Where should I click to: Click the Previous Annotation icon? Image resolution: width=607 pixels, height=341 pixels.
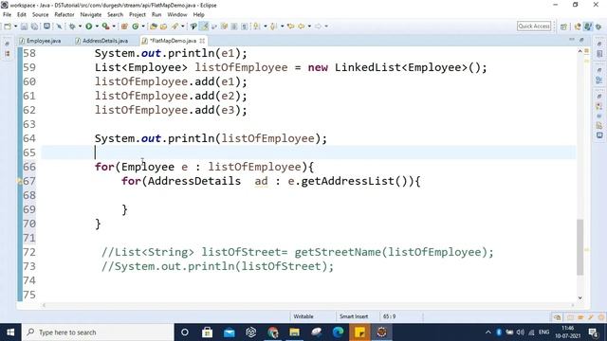tap(273, 27)
